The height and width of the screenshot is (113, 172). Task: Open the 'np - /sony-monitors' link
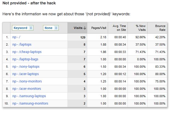pyautogui.click(x=27, y=81)
